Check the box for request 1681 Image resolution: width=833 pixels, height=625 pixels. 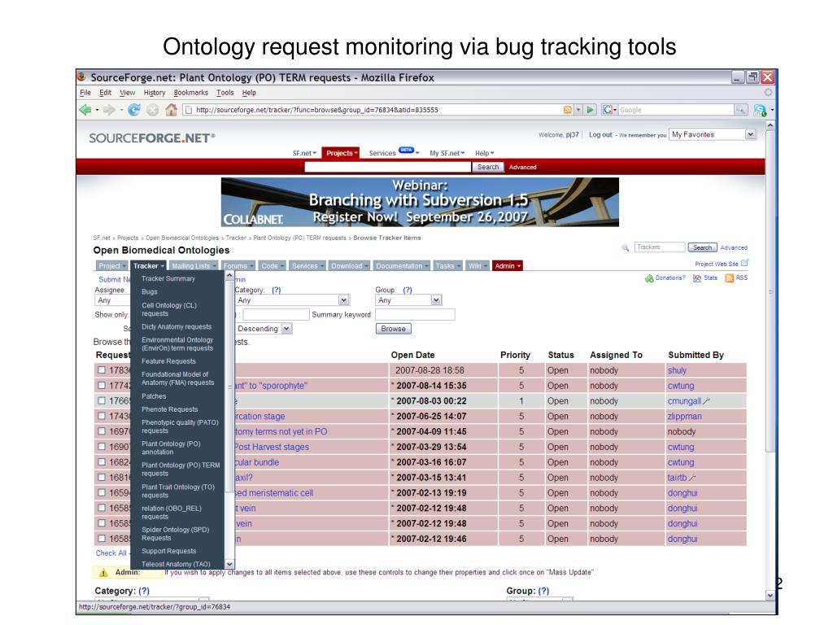[x=102, y=477]
